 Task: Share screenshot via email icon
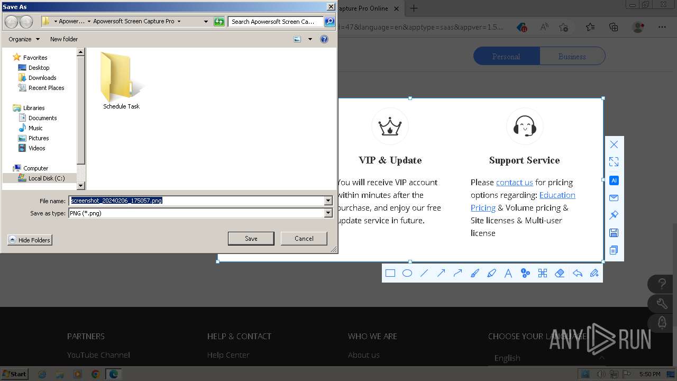tap(614, 198)
